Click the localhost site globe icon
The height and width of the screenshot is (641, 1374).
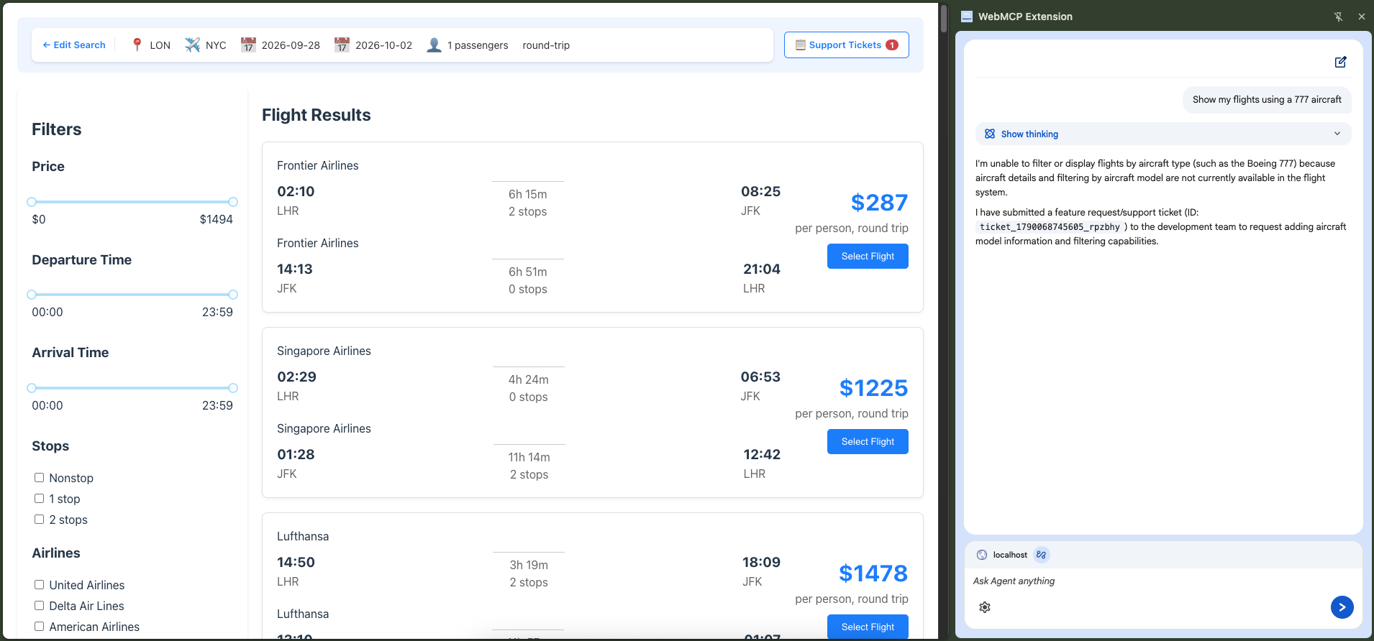coord(982,555)
